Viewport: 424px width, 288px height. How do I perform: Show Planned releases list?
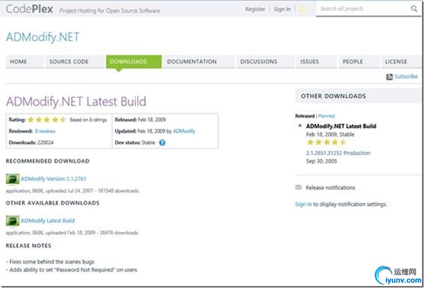327,116
